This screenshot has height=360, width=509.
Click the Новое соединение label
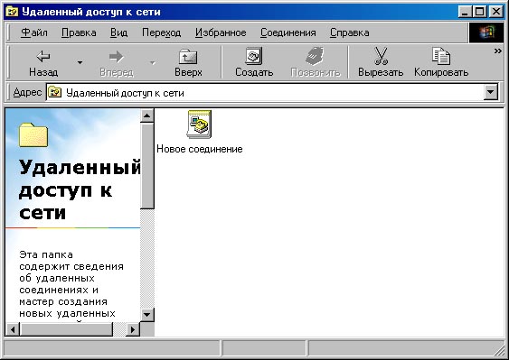coord(200,149)
